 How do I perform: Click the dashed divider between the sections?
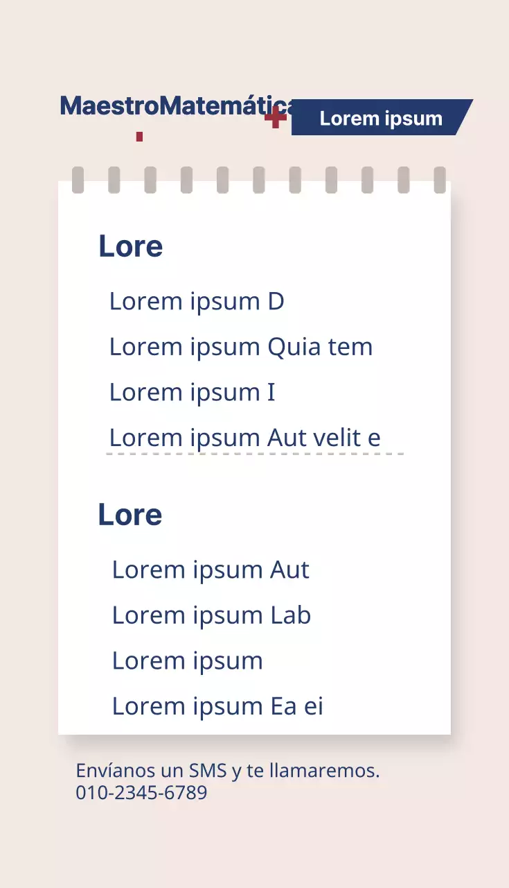coord(255,454)
